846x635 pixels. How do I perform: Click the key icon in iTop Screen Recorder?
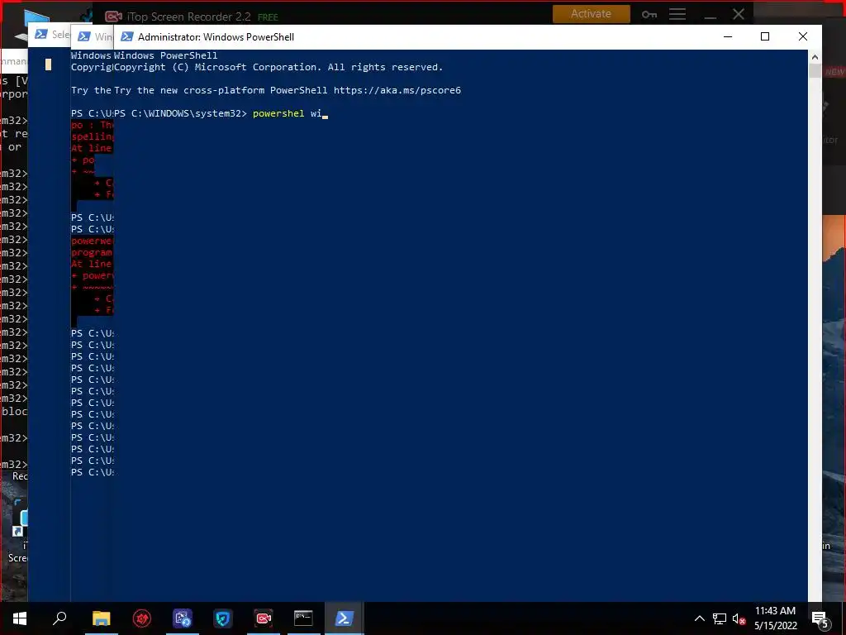point(649,15)
